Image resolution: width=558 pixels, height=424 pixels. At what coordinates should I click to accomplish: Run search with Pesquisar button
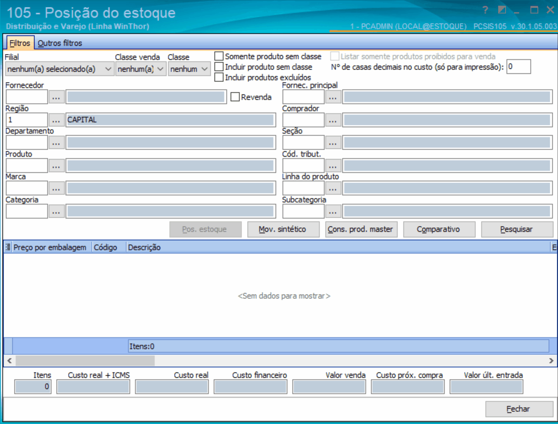pos(517,229)
